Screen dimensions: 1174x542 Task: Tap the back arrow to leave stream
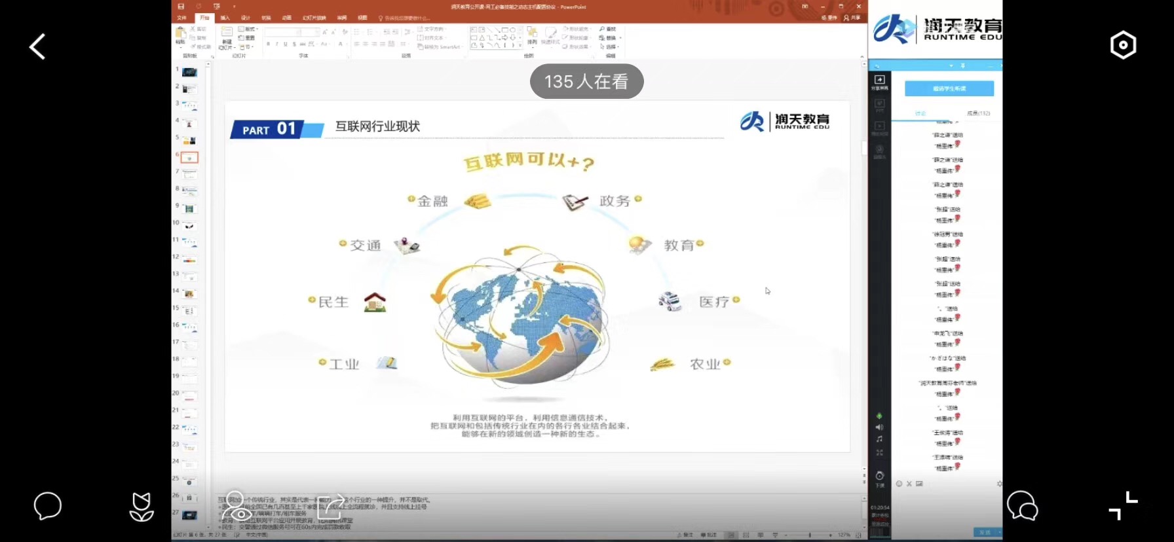click(37, 46)
